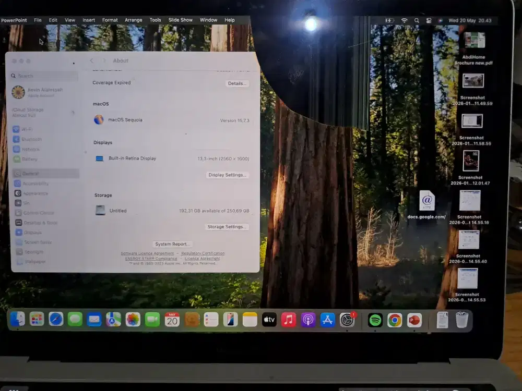Select Appearance in Settings sidebar
522x391 pixels.
(x=46, y=193)
